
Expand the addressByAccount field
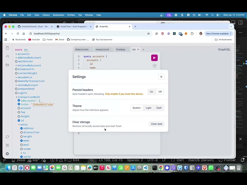pyautogui.click(x=16, y=57)
